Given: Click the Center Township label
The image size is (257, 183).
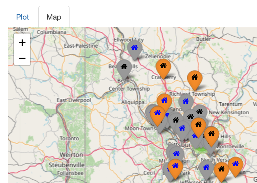Looking at the screenshot, I should [129, 89].
